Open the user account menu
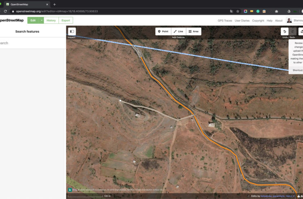 [x=295, y=20]
